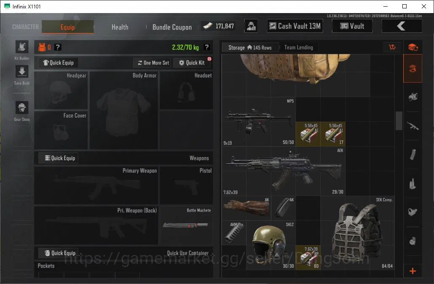Select the AKM Pre. muzzle attachment

(234, 233)
